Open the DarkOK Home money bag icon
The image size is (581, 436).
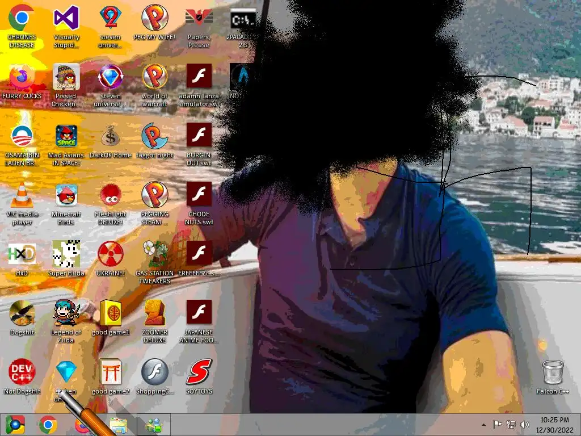(x=111, y=136)
